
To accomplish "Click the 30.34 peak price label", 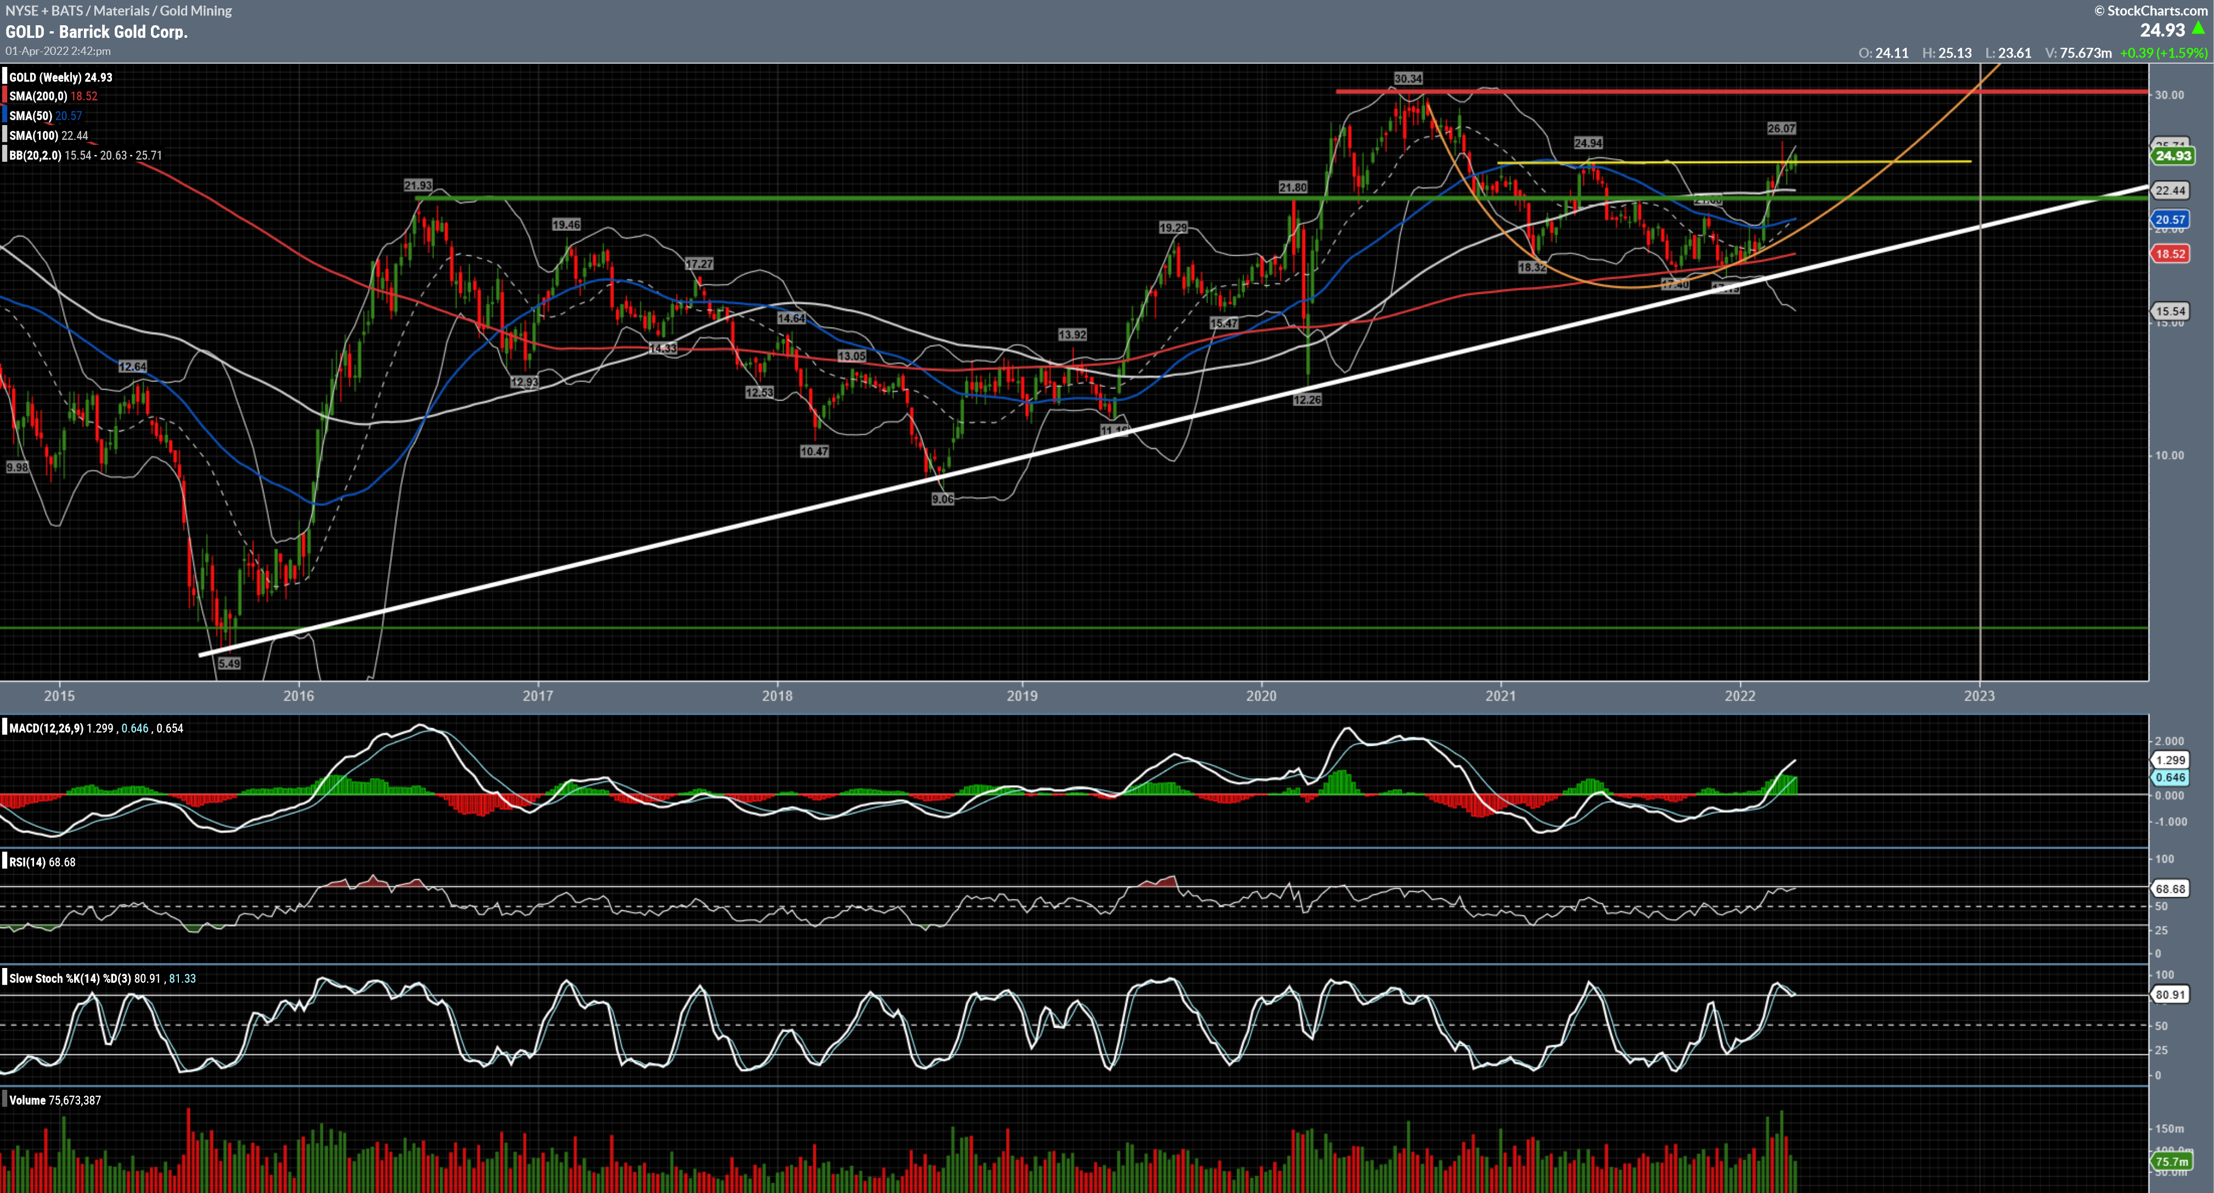I will [x=1408, y=79].
